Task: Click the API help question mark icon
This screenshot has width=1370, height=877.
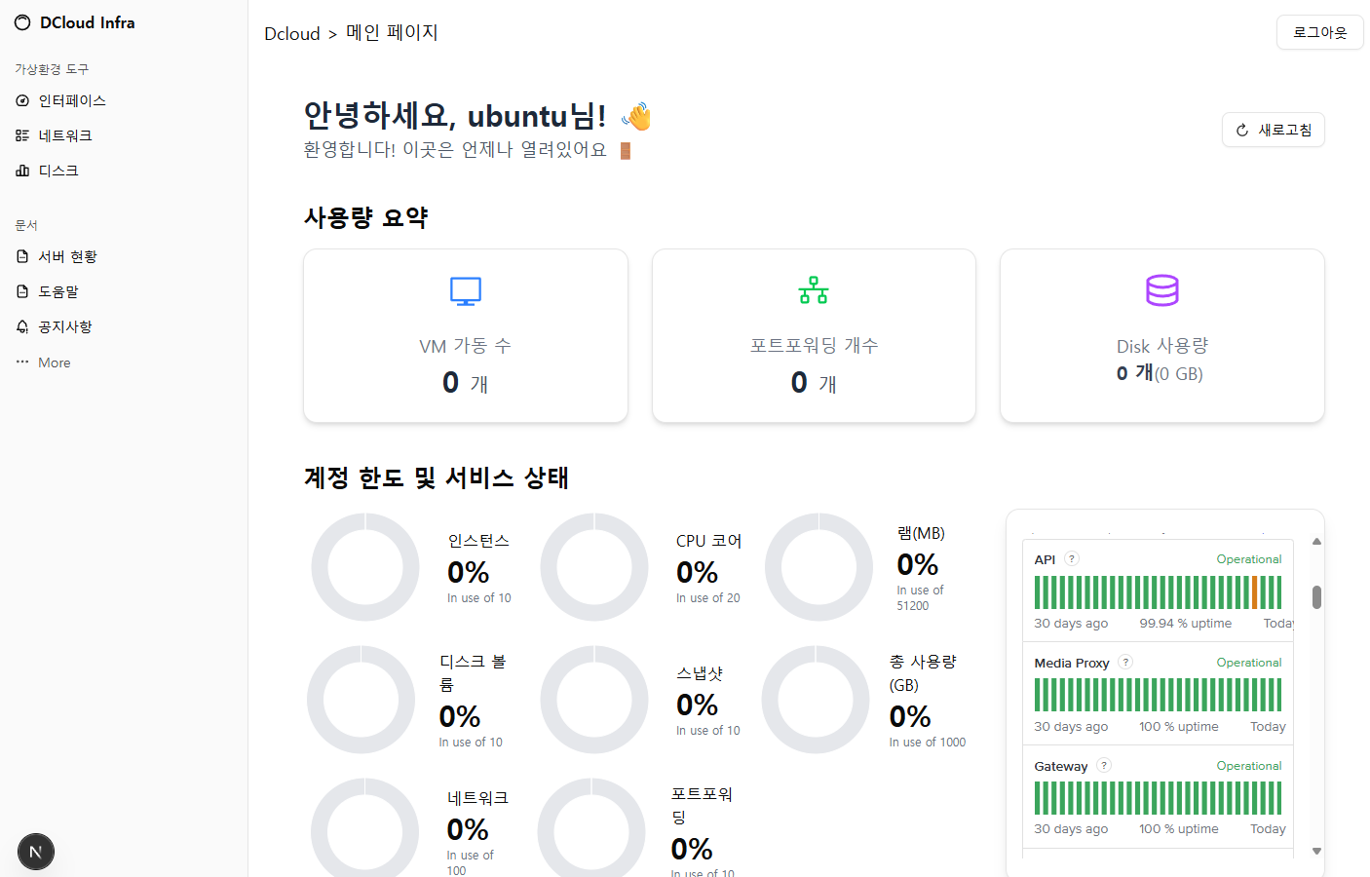Action: coord(1072,559)
